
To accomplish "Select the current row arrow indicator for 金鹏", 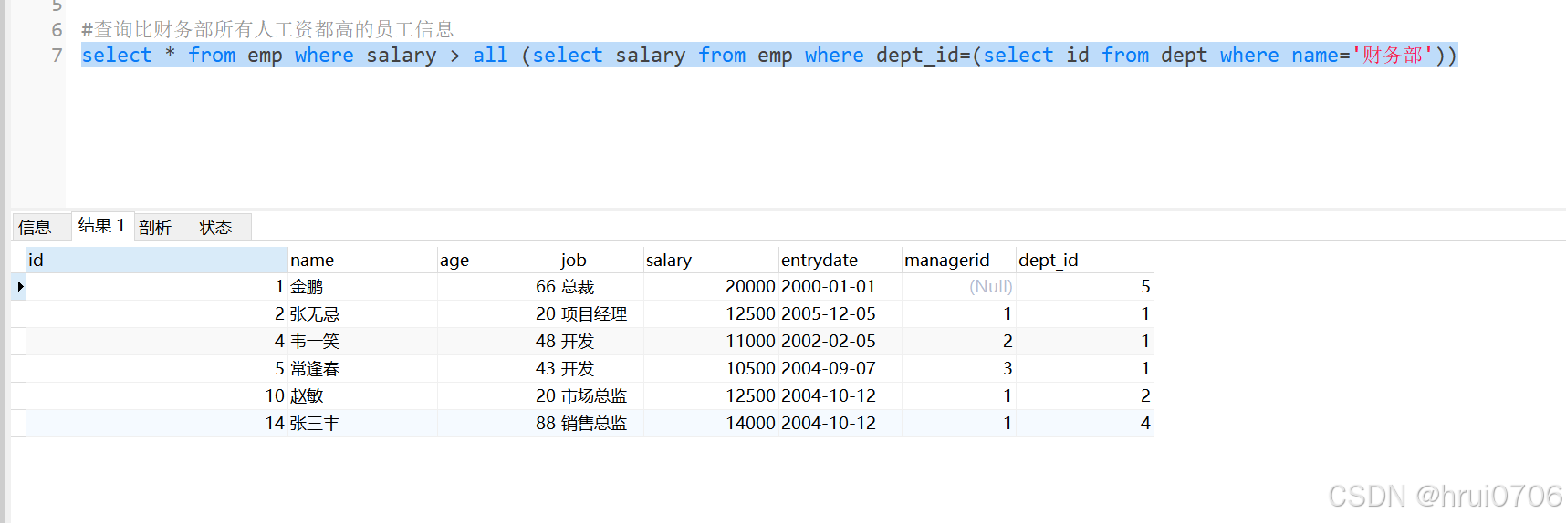I will (x=19, y=286).
